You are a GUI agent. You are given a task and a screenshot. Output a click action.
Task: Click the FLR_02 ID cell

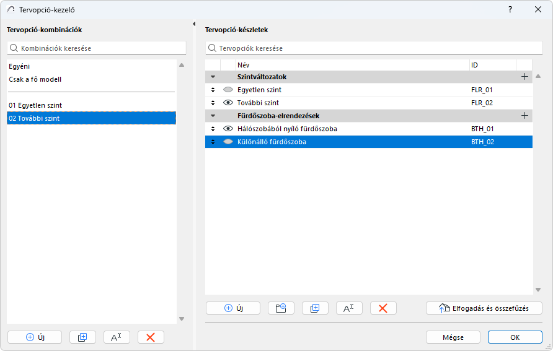pyautogui.click(x=482, y=103)
